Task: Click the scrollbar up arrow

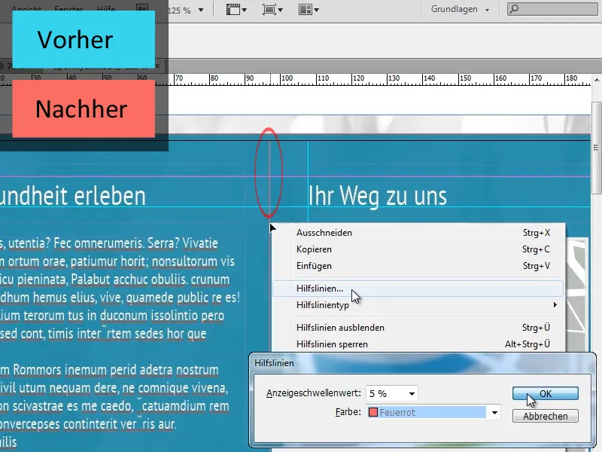Action: click(596, 80)
